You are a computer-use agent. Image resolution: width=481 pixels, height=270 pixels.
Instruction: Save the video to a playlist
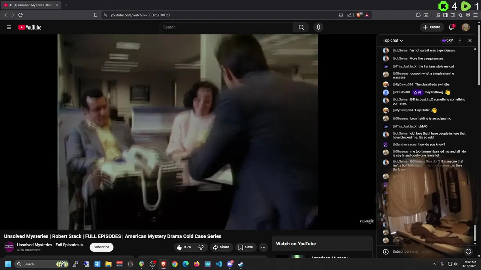click(x=245, y=247)
